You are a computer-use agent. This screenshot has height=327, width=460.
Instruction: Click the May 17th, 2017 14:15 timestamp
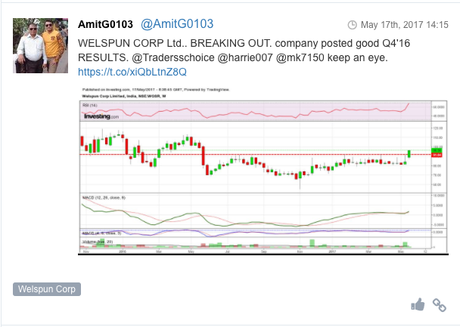[404, 25]
